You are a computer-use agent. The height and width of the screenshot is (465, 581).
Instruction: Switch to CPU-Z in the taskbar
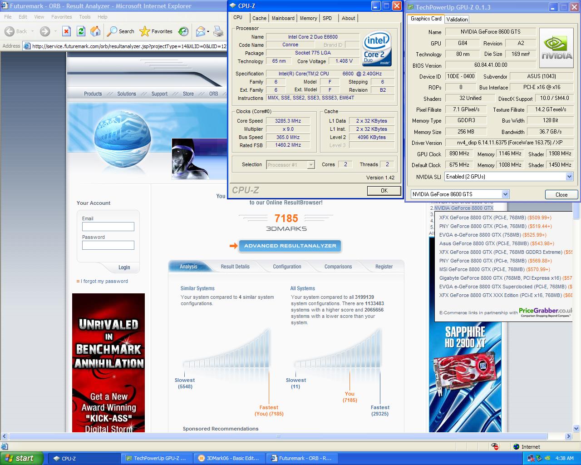(83, 459)
